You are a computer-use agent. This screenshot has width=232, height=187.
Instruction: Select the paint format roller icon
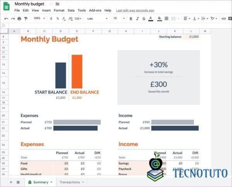pos(26,19)
